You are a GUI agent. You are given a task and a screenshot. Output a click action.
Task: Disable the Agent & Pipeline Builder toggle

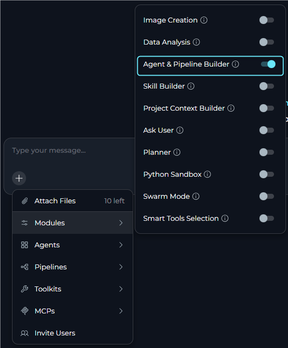pos(268,64)
